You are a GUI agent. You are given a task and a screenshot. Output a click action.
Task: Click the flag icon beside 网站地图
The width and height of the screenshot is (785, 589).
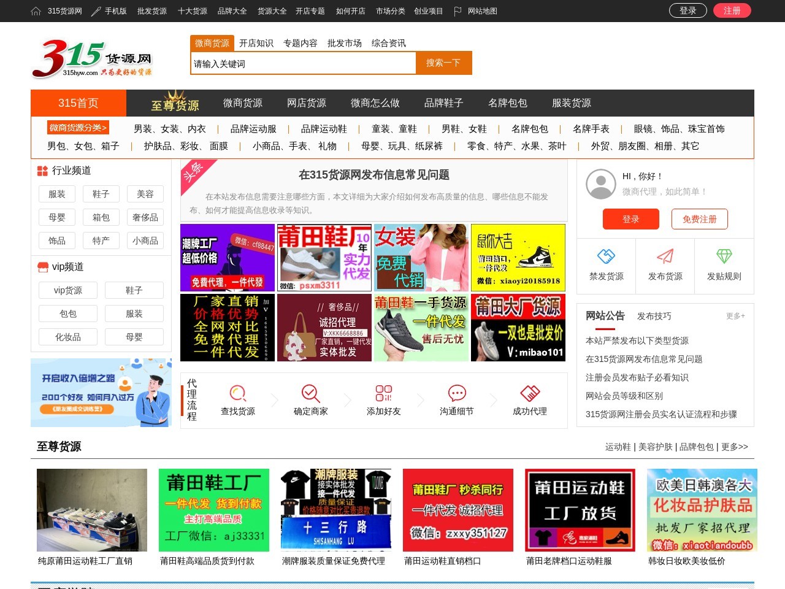tap(458, 11)
